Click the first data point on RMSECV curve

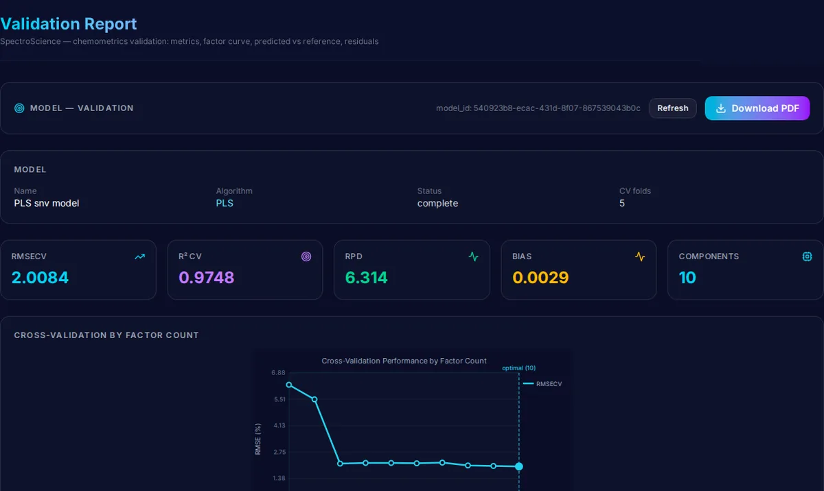click(x=289, y=385)
